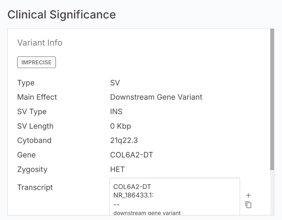Click the Main Effect field label
282x220 pixels.
tap(37, 97)
